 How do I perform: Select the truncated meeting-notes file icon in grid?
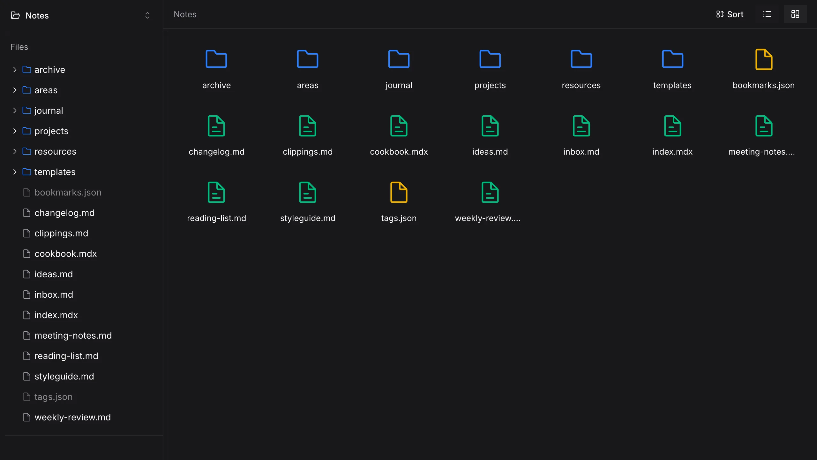tap(764, 126)
